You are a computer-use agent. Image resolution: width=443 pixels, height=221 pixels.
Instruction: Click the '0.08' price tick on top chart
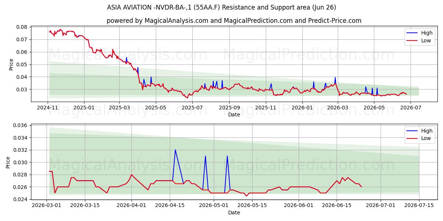click(x=22, y=27)
